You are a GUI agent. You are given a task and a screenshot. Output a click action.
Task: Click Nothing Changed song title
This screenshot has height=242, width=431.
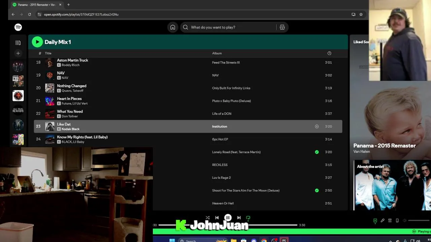[x=71, y=86]
